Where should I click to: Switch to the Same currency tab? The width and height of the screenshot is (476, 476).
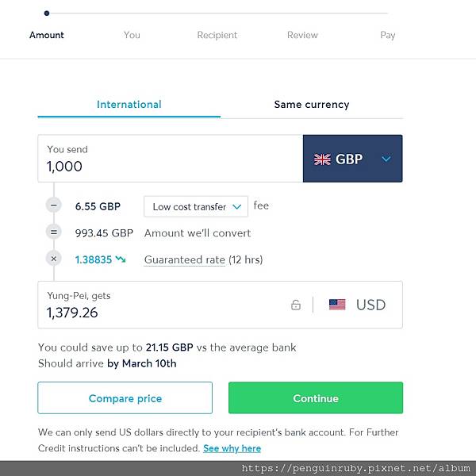pos(311,105)
